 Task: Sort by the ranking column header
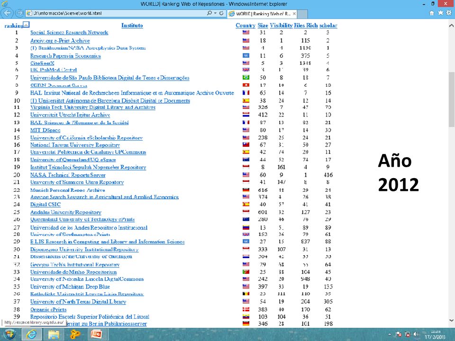(14, 26)
